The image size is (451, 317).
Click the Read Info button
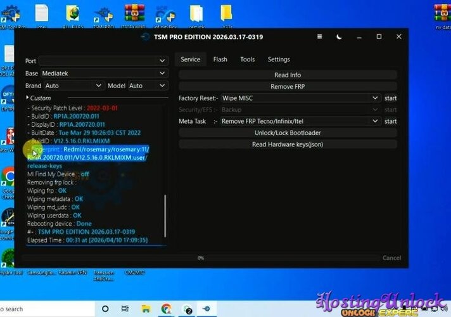pyautogui.click(x=288, y=75)
